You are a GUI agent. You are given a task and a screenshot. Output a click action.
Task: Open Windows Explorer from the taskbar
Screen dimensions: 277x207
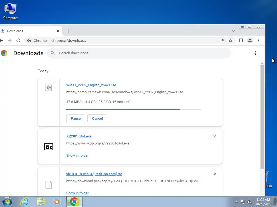click(x=41, y=202)
